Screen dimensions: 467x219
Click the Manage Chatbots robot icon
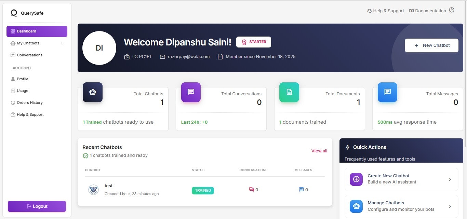tap(356, 206)
